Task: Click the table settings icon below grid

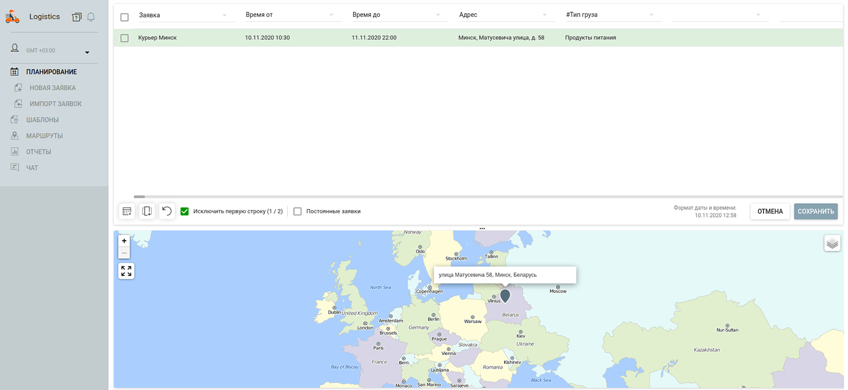Action: 127,211
